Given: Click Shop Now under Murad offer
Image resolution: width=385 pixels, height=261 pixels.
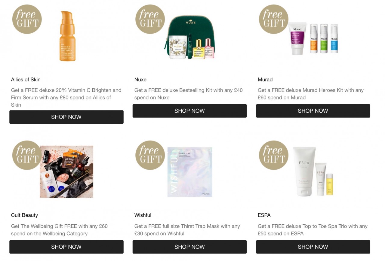Looking at the screenshot, I should pyautogui.click(x=313, y=111).
